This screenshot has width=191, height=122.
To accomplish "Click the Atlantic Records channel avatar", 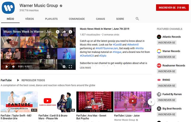I will 159,37.
